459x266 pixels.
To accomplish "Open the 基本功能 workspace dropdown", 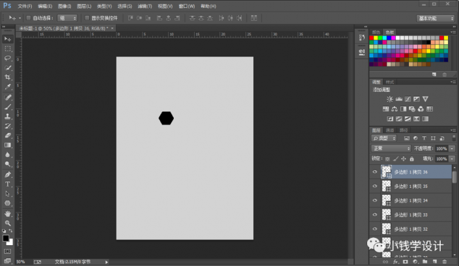I will tap(435, 18).
